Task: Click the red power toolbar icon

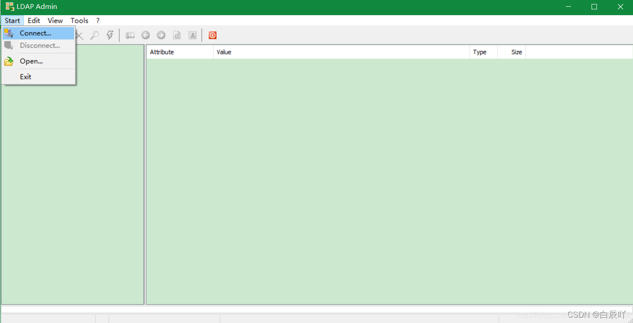Action: pyautogui.click(x=213, y=35)
